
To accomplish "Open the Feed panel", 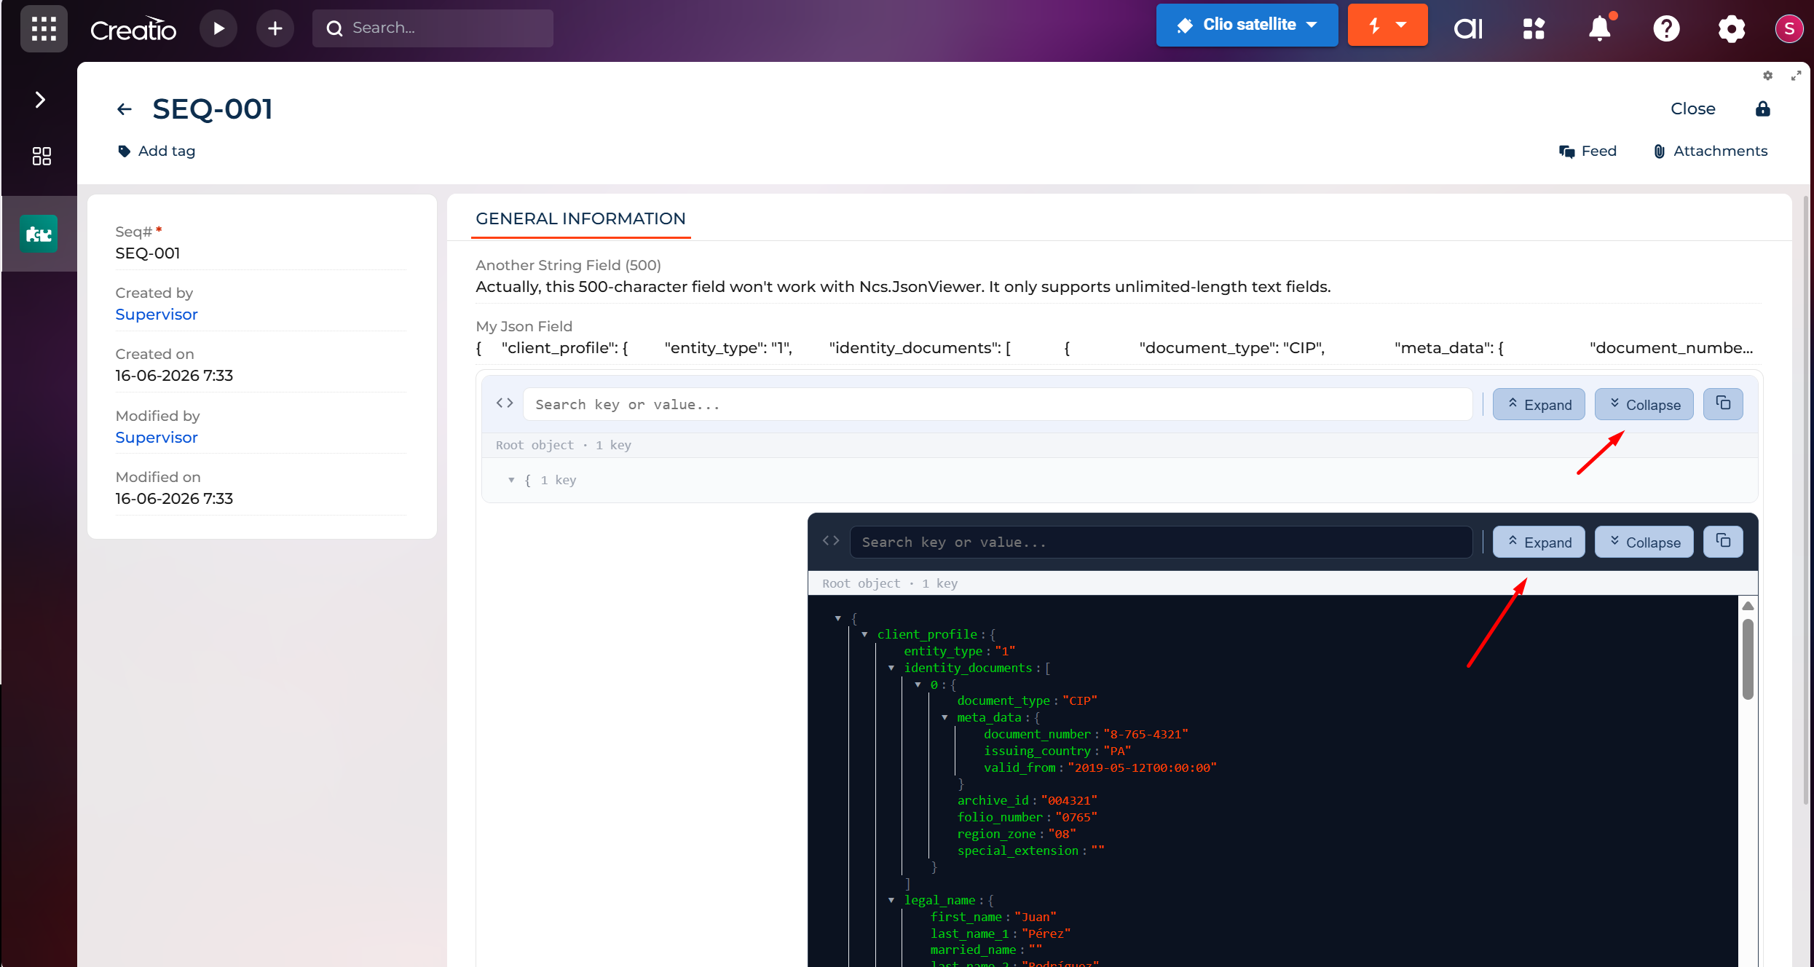I will (x=1588, y=151).
